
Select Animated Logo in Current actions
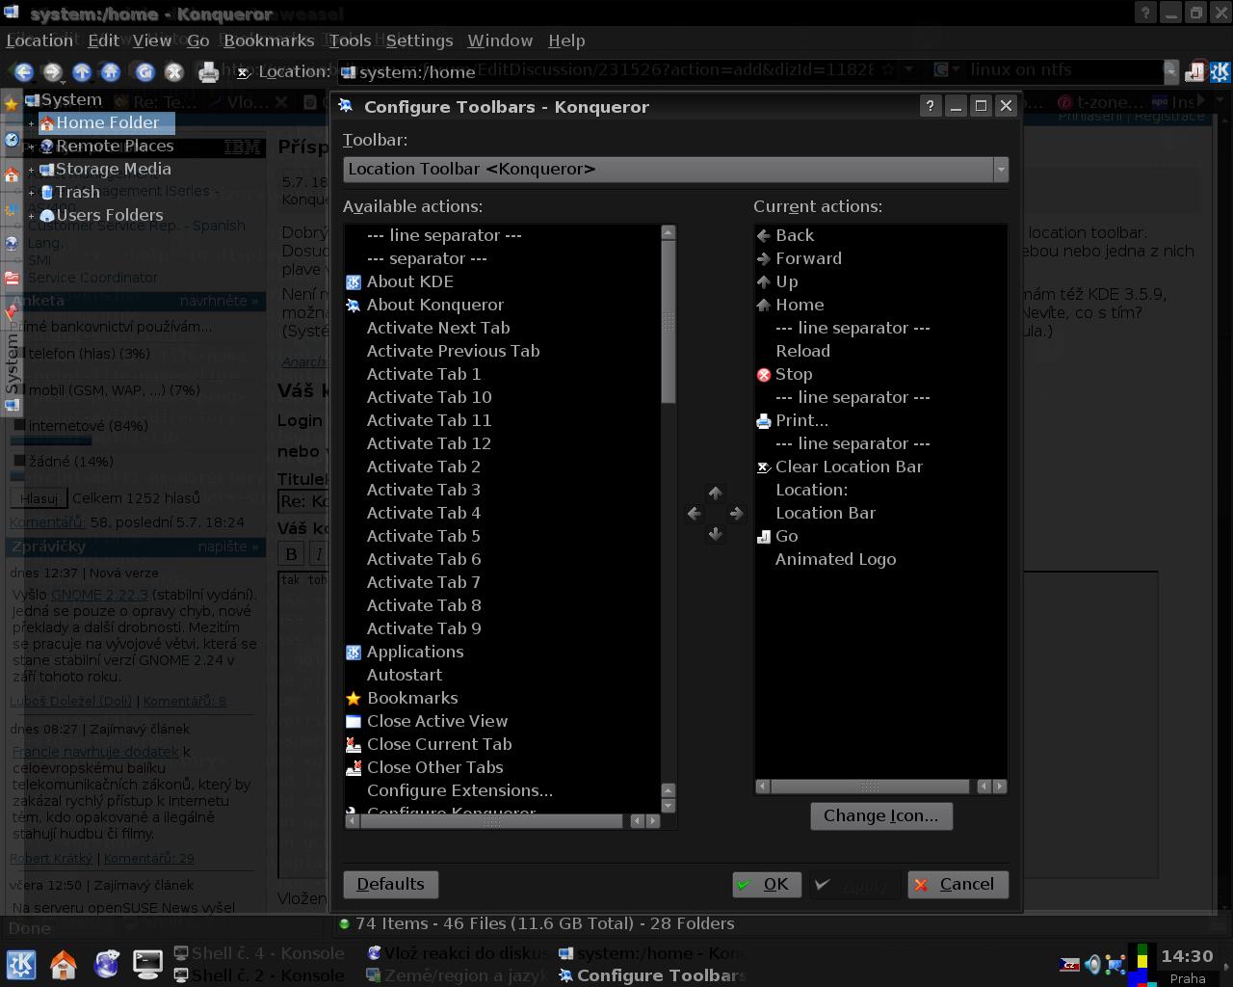(835, 559)
